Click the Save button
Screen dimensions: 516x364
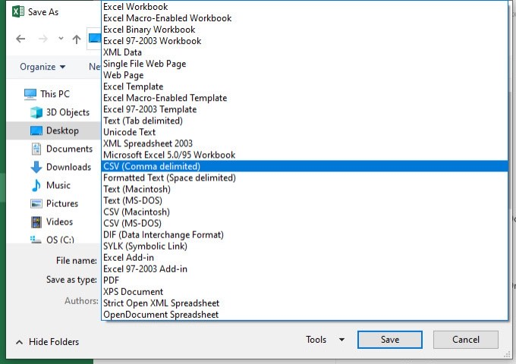[x=390, y=340]
